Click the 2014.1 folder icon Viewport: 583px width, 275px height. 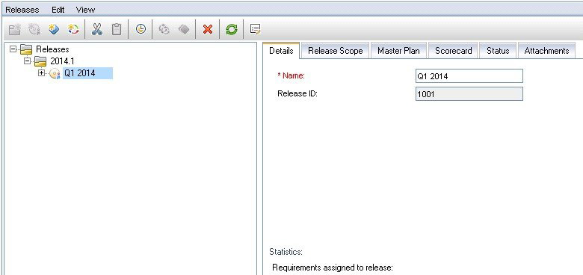(x=40, y=61)
